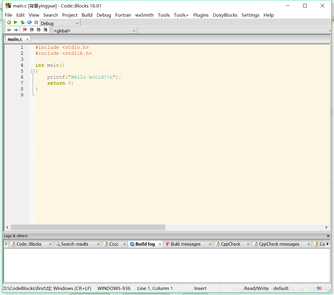Viewport: 334px width, 295px height.
Task: Open the File menu
Action: (9, 15)
